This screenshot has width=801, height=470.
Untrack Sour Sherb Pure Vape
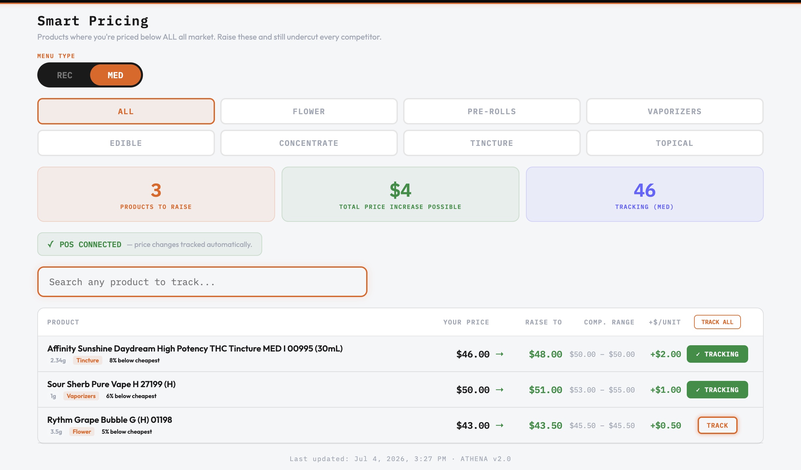[x=717, y=390]
